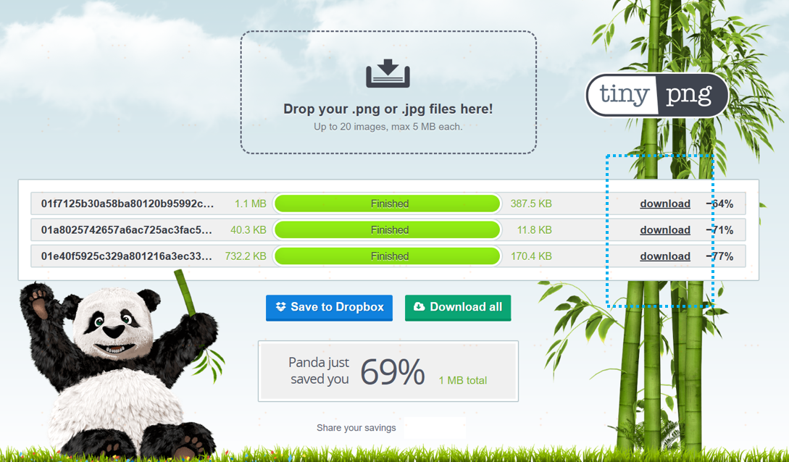Click the 69% total savings figure
Viewport: 789px width, 462px height.
pos(393,372)
